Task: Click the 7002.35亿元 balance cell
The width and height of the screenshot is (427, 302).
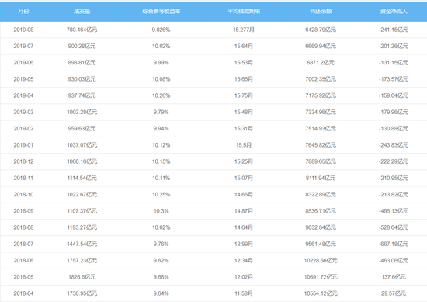Action: click(321, 79)
